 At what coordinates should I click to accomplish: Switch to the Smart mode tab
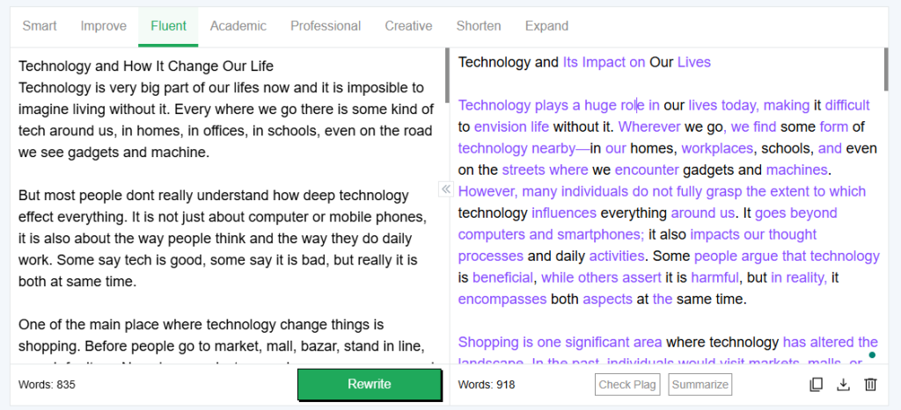point(40,25)
